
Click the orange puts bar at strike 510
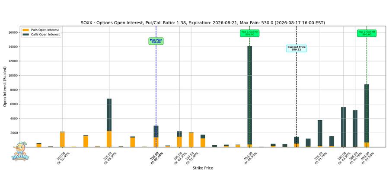point(63,140)
